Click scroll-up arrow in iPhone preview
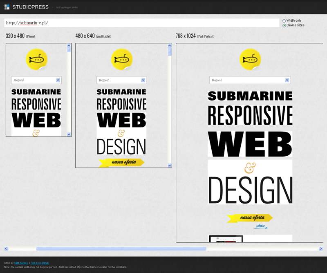This screenshot has width=327, height=273. click(69, 46)
